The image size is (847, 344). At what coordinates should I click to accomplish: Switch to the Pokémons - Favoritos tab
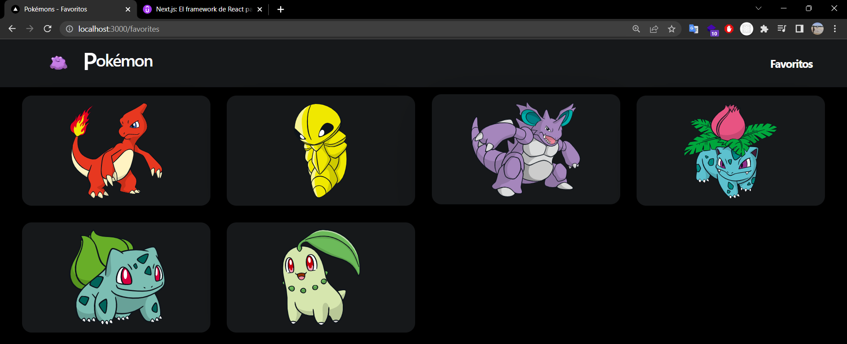coord(71,9)
